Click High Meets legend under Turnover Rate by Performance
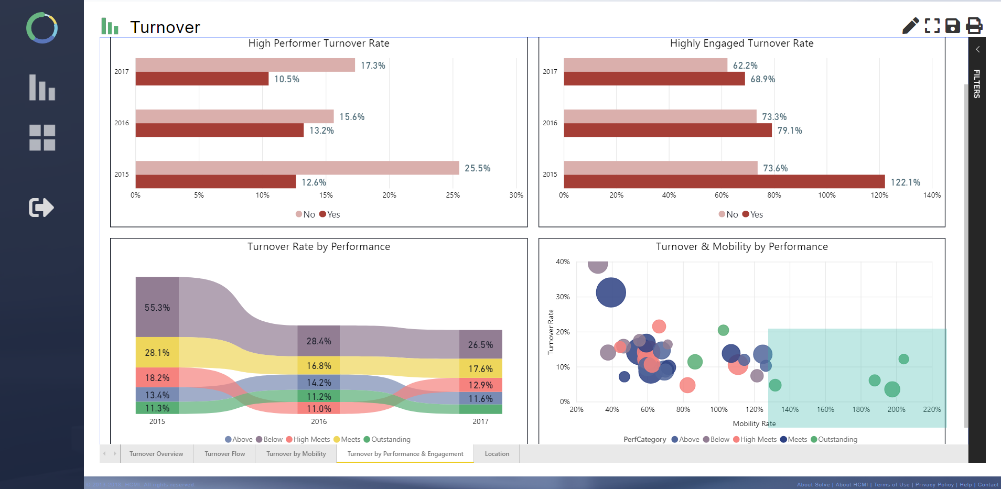This screenshot has width=1001, height=489. tap(308, 439)
